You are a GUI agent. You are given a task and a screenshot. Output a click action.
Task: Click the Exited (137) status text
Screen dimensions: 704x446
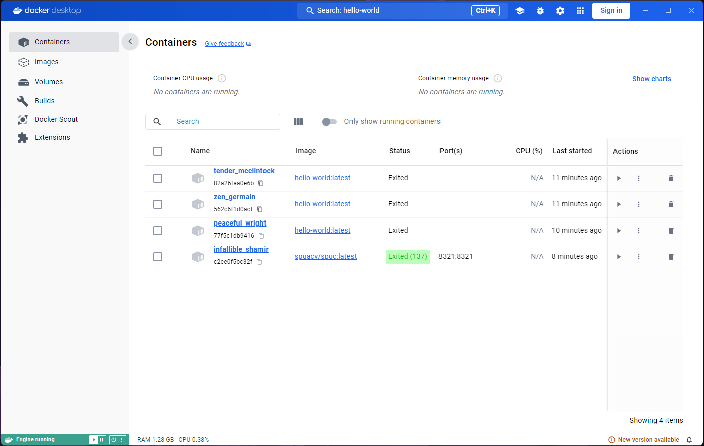point(408,256)
